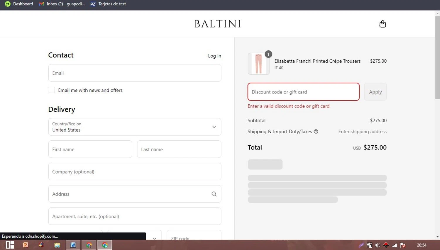Click the red arrows tray icon

(386, 245)
